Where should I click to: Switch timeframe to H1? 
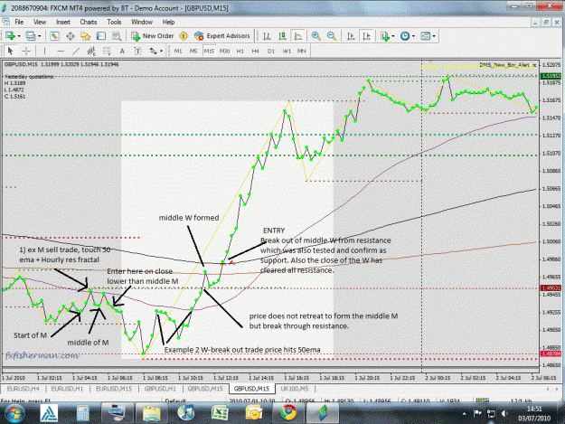(x=240, y=52)
